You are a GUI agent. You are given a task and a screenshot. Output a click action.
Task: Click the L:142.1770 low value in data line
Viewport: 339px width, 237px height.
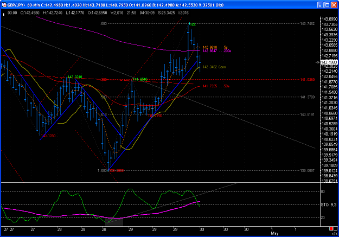point(75,13)
